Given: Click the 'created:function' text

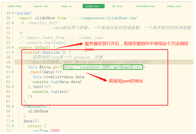Looking at the screenshot, I should click(42, 53).
